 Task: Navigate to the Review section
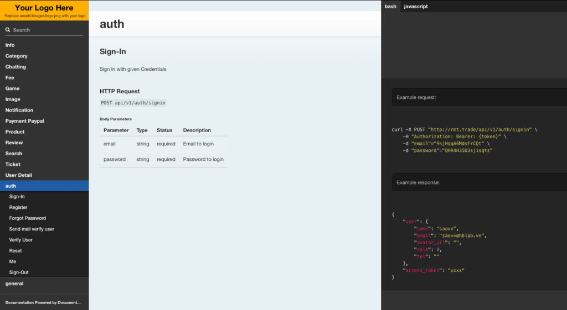coord(44,143)
